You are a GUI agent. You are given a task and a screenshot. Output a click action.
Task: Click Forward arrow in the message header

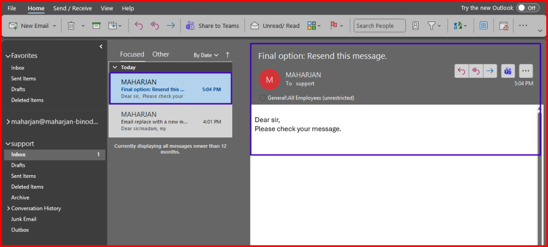[x=490, y=71]
